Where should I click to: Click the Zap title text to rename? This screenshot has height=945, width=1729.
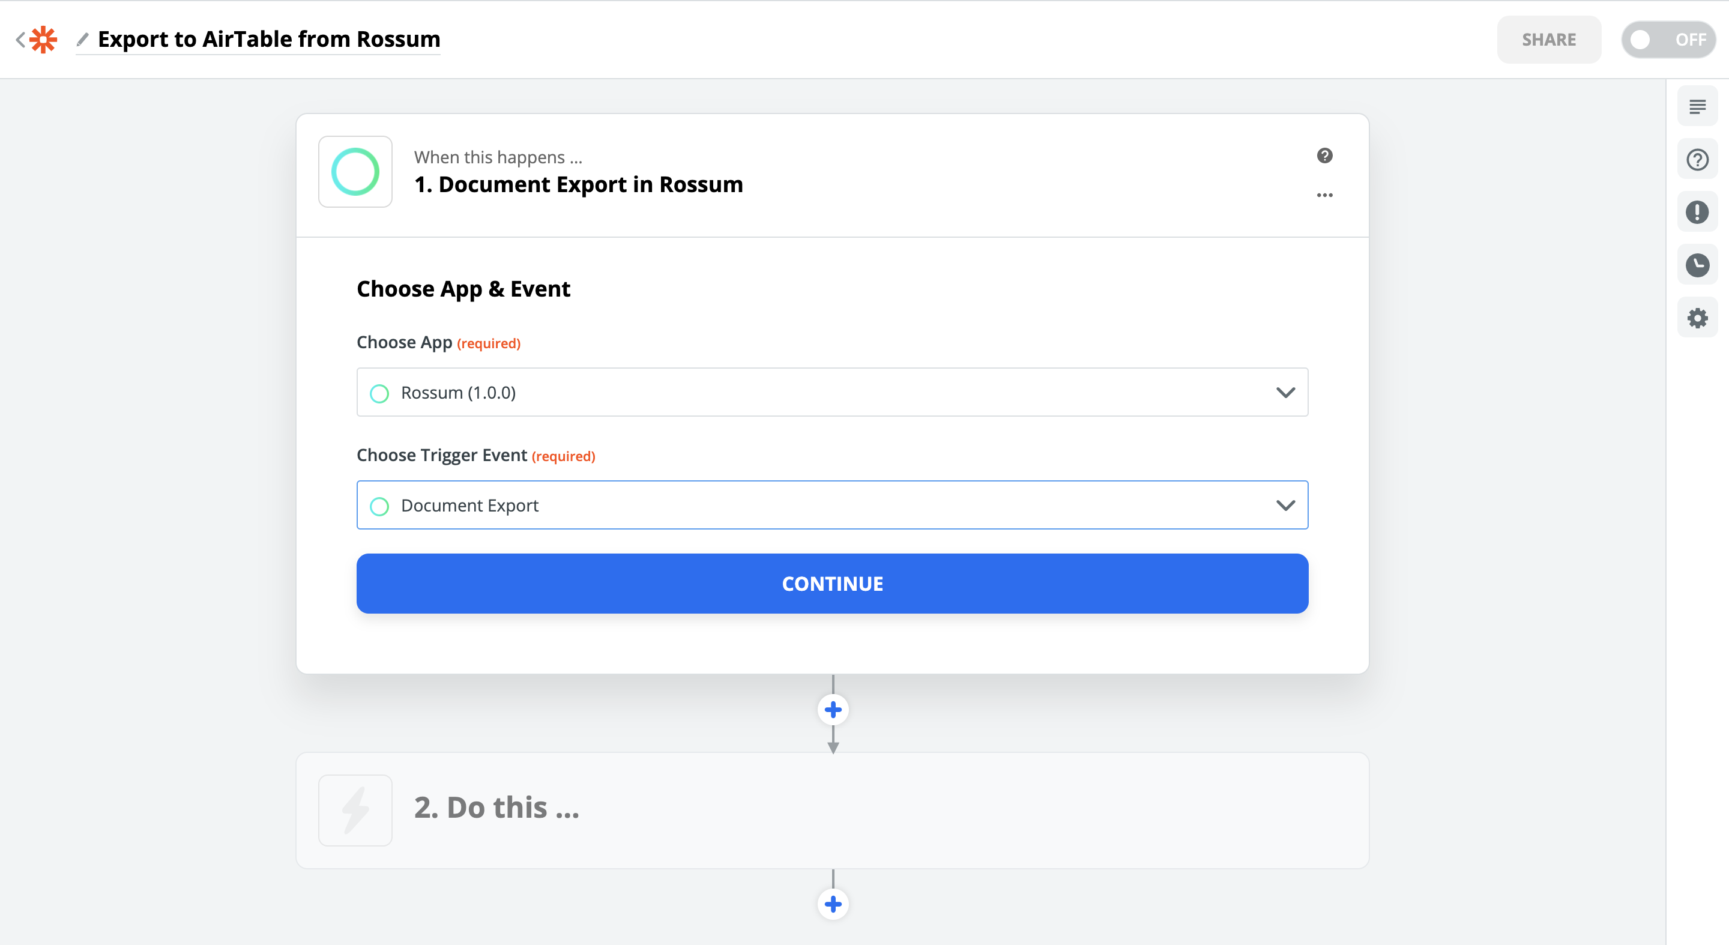pos(268,40)
